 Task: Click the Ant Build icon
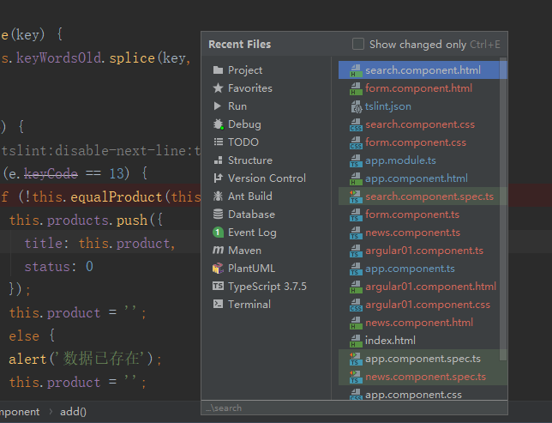219,196
